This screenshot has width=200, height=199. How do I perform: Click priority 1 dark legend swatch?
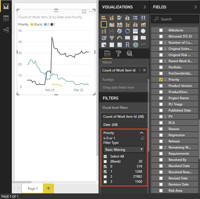coord(52,24)
